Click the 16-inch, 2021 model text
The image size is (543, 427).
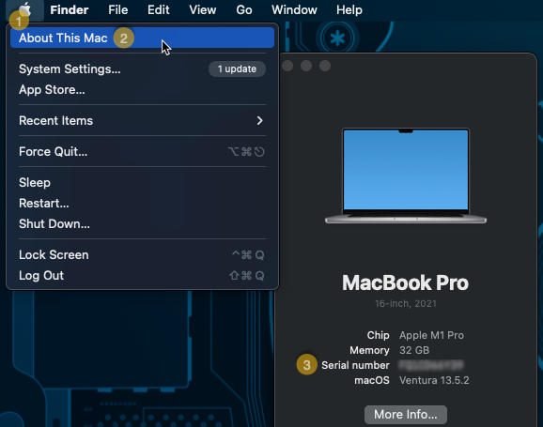pos(406,303)
